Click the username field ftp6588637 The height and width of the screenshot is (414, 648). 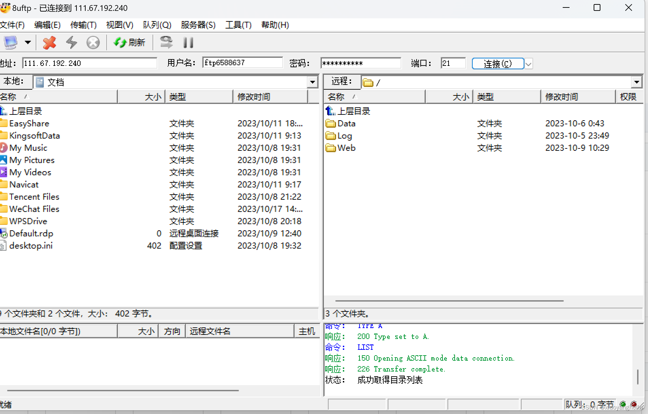(x=243, y=63)
